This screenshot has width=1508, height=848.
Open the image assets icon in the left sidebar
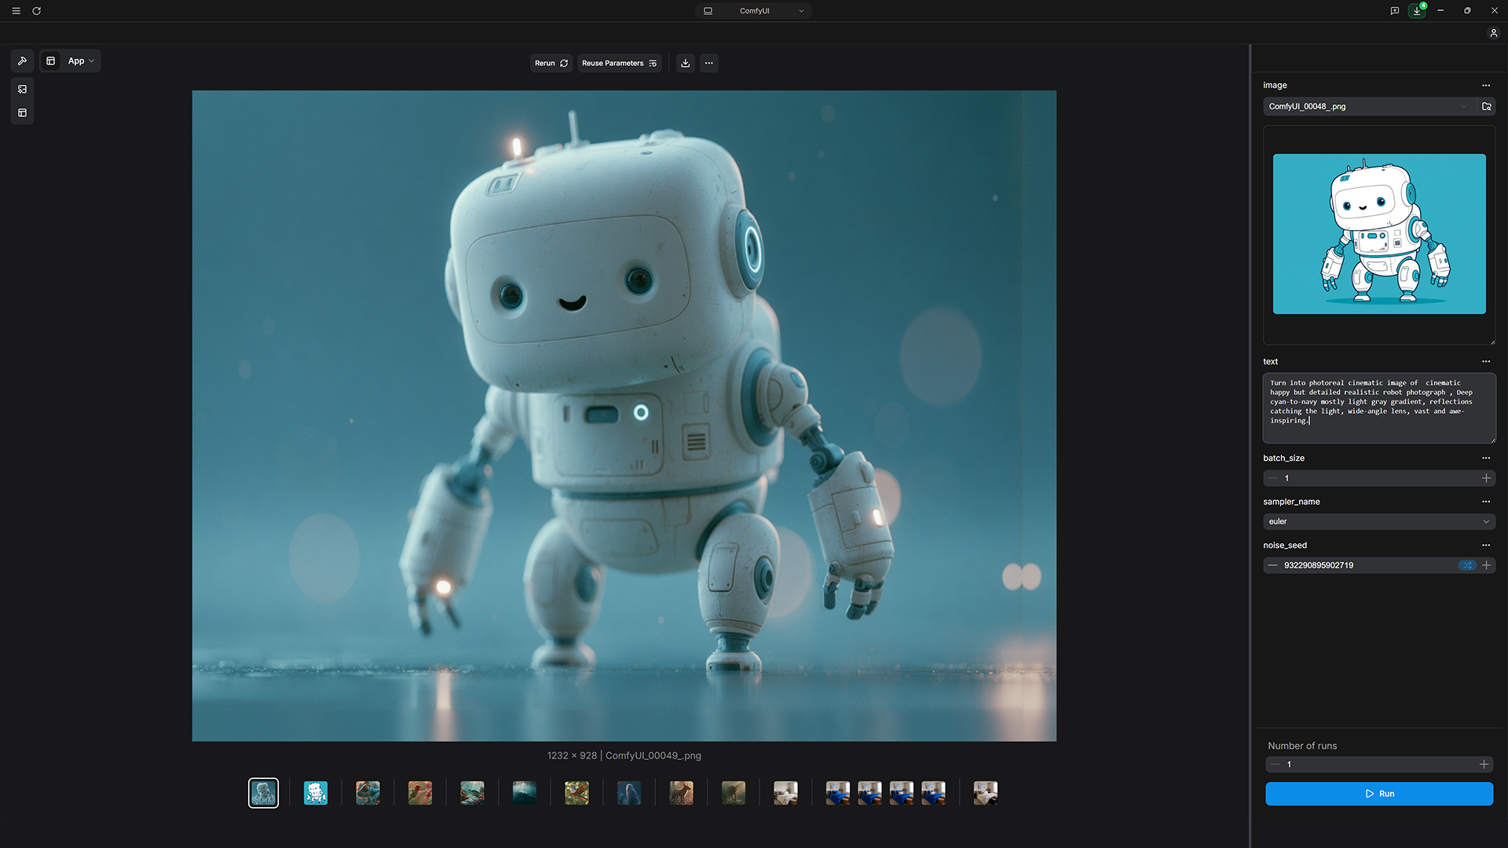pyautogui.click(x=22, y=90)
